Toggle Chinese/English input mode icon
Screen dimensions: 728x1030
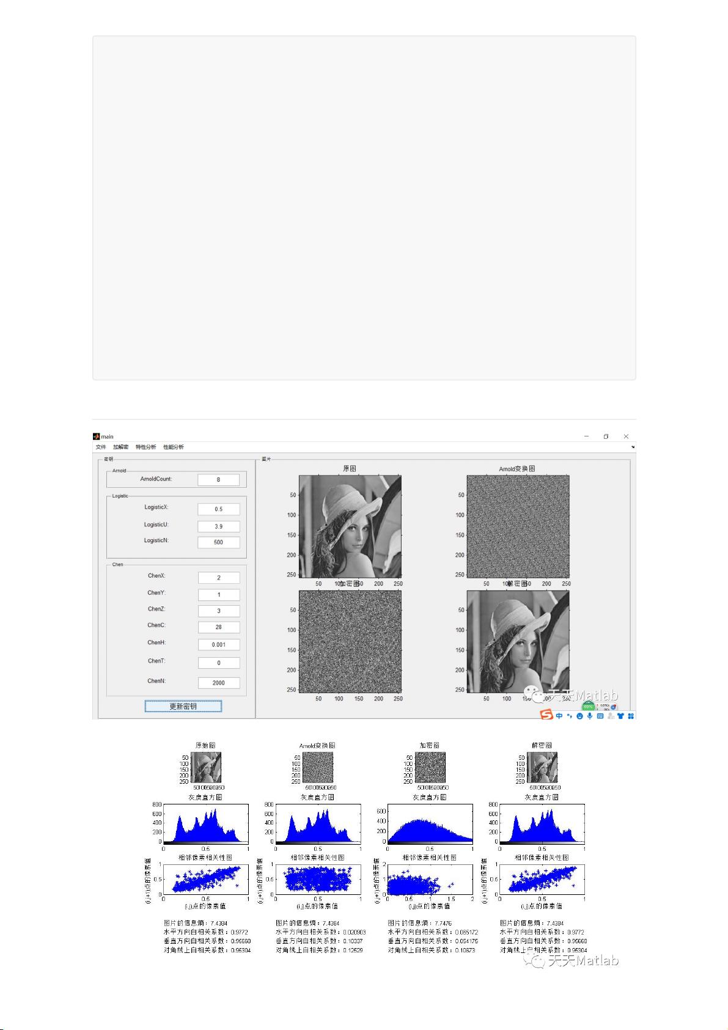tap(559, 716)
